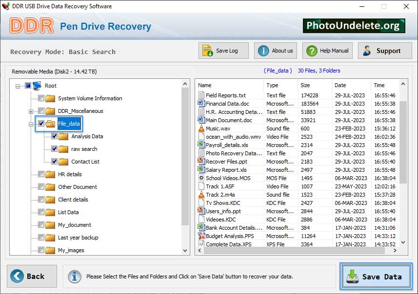
Task: Uncheck the raw search checkbox
Action: coord(54,149)
